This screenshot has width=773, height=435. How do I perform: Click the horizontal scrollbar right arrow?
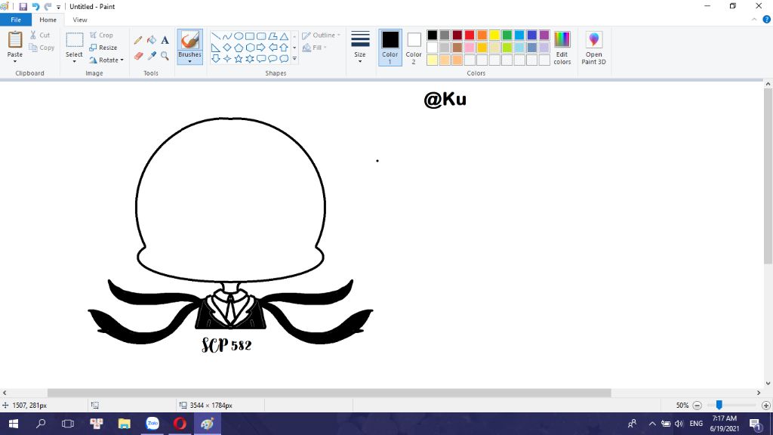click(x=759, y=393)
